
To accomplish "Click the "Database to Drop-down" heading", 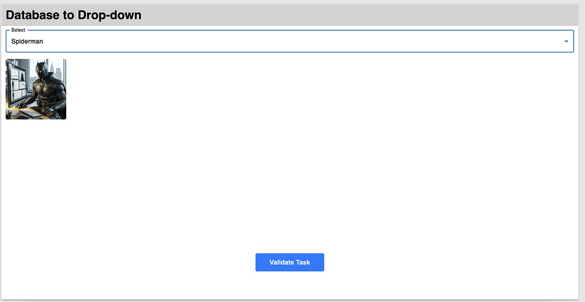I will point(74,15).
